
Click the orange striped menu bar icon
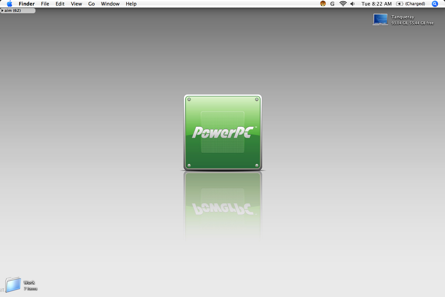[323, 4]
